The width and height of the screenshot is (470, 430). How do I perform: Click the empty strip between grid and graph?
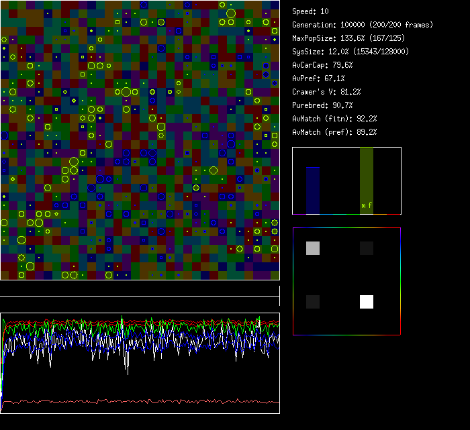[140, 288]
